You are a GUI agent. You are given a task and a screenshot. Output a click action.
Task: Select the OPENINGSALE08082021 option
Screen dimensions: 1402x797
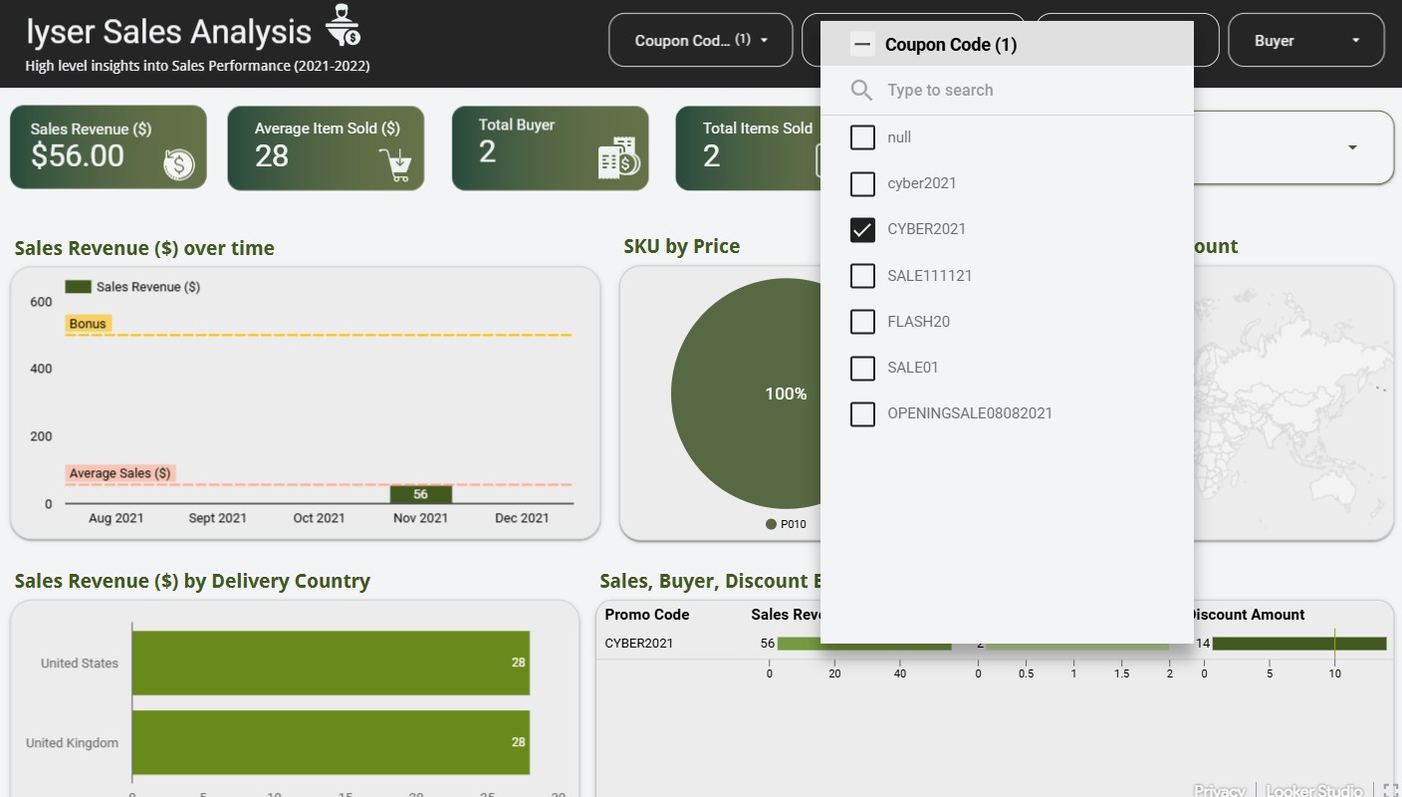[862, 413]
